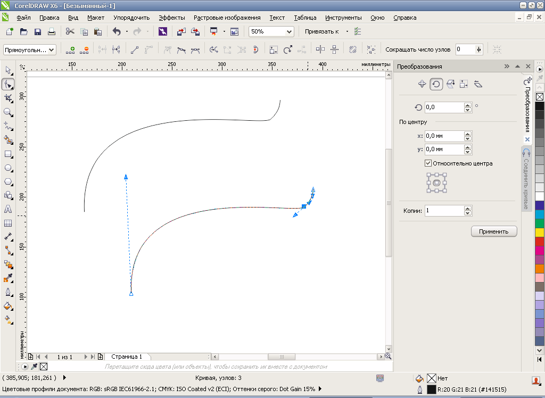
Task: Toggle the Относительно центра checkbox
Action: (x=428, y=163)
